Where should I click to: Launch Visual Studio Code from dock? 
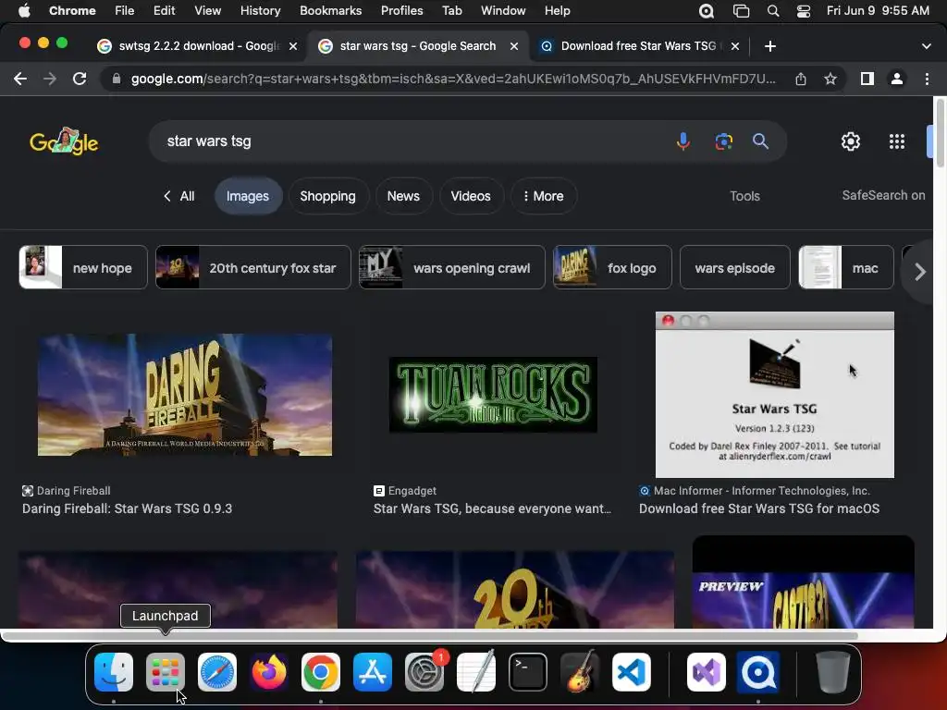click(631, 672)
